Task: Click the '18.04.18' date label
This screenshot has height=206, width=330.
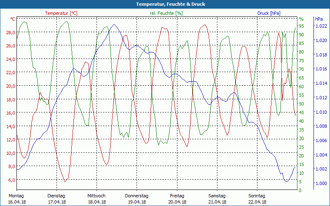Action: 97,202
